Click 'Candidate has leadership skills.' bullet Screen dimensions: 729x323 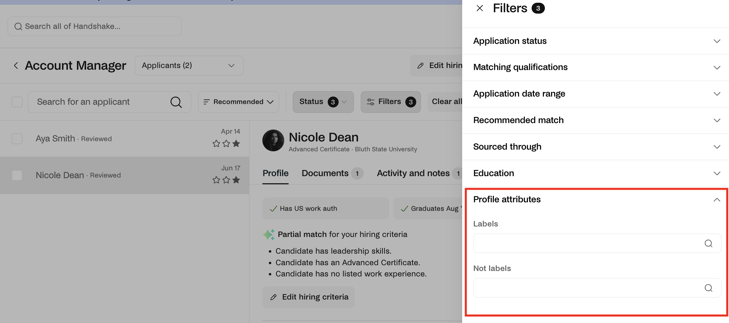point(334,251)
